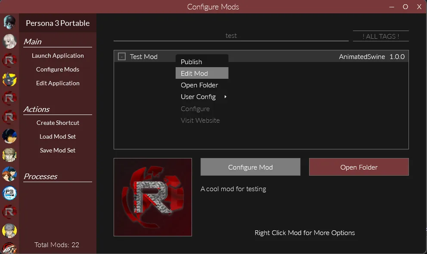
Task: Click the Actions section heading
Action: (x=37, y=109)
